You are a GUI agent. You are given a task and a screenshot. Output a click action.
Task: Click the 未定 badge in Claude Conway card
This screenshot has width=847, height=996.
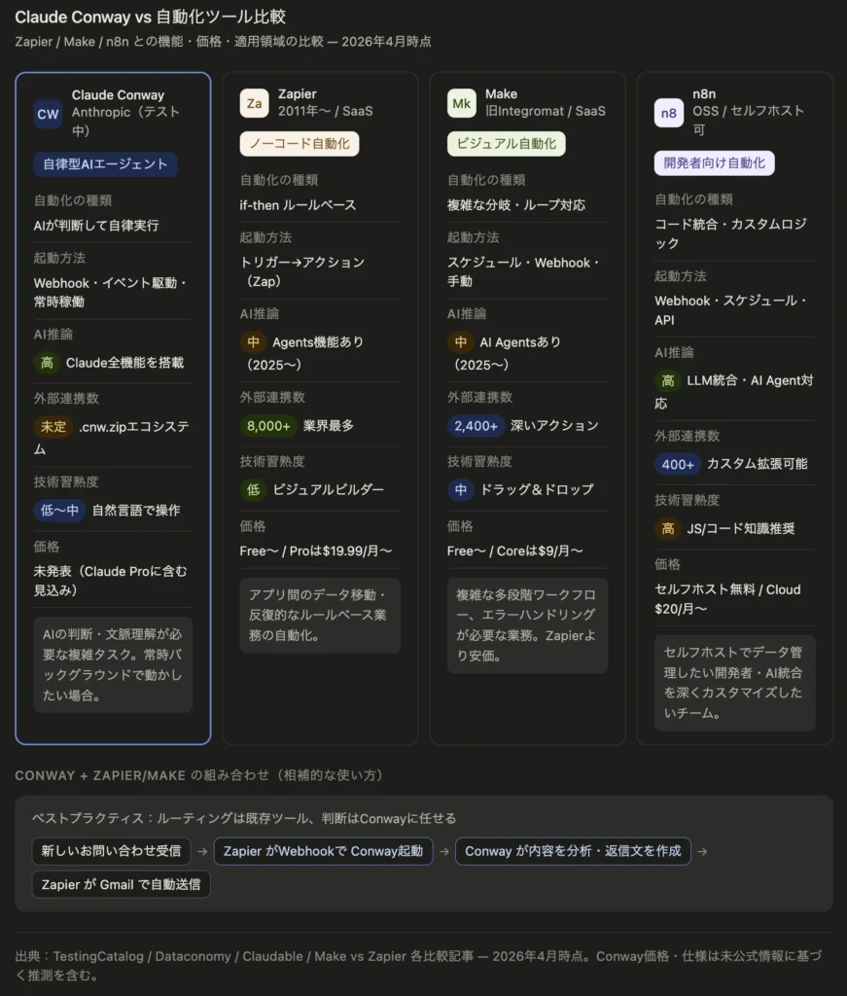tap(53, 426)
